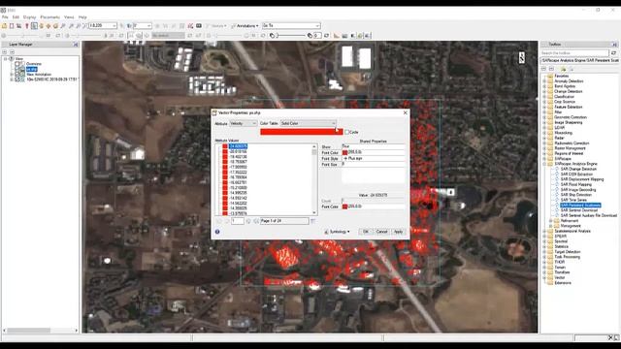Image resolution: width=621 pixels, height=349 pixels.
Task: Click the Open file folder icon in toolbar
Action: click(4, 26)
